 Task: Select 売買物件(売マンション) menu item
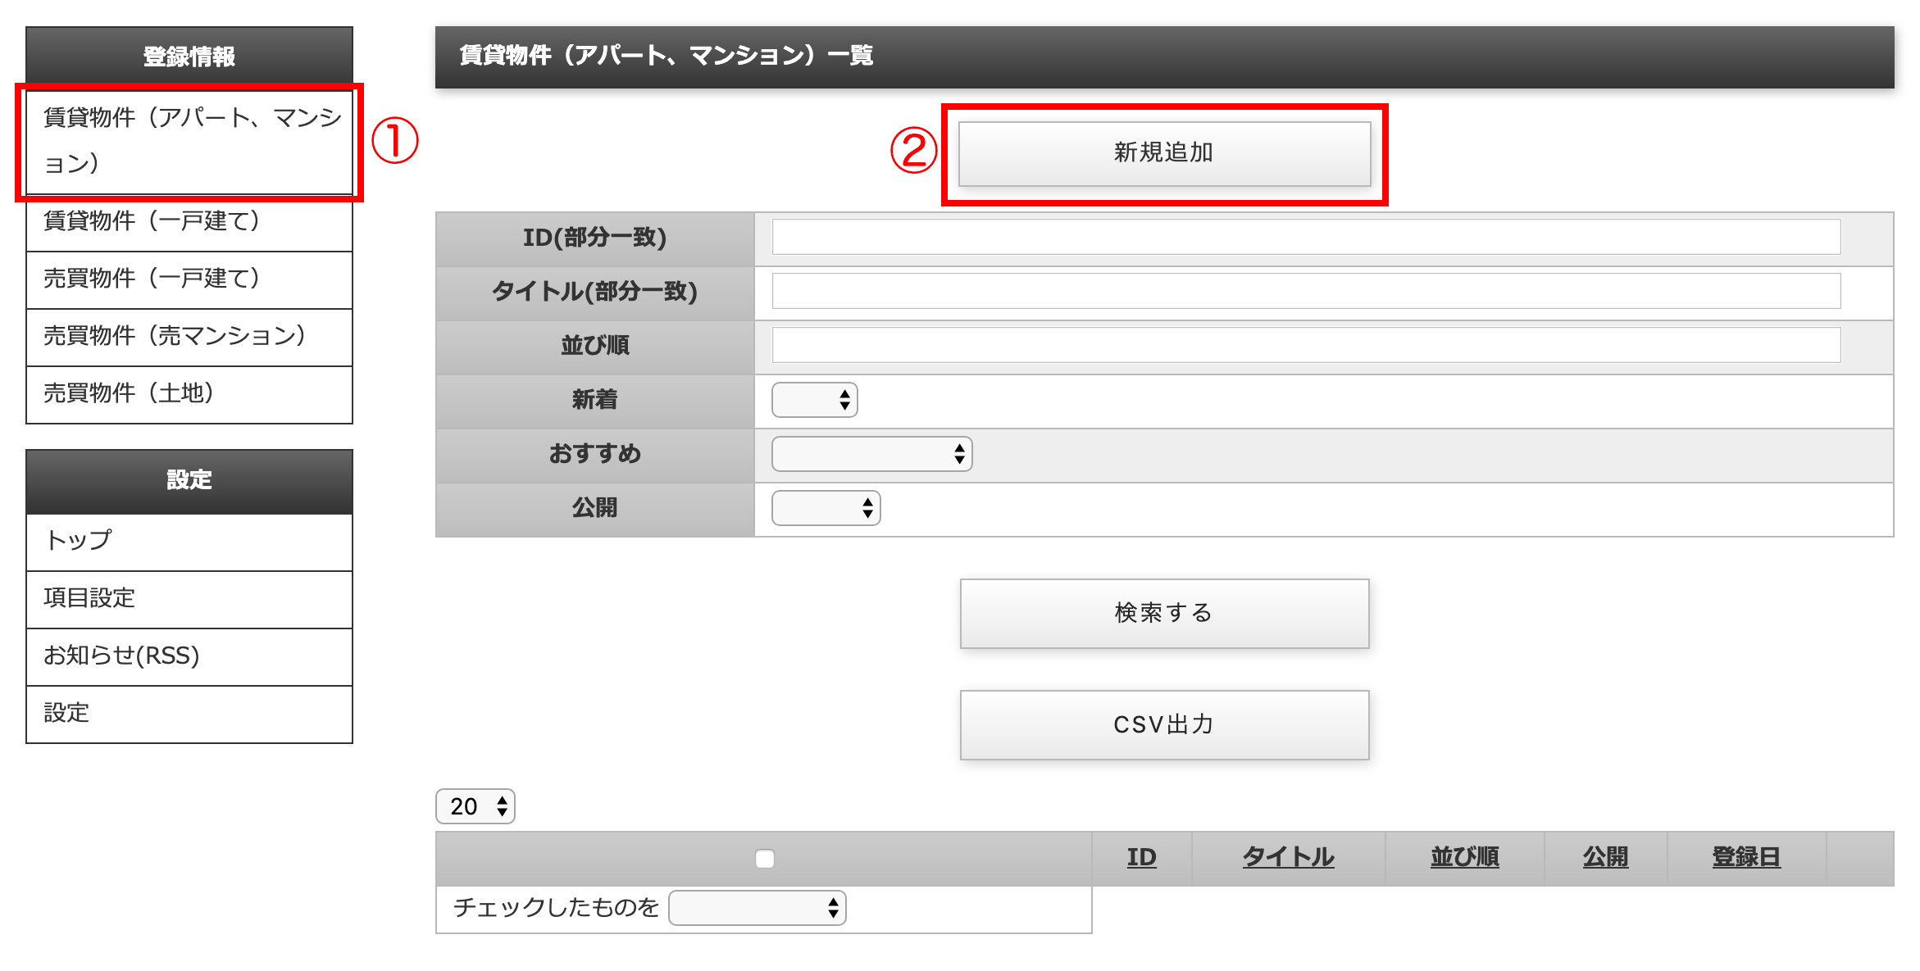click(189, 336)
